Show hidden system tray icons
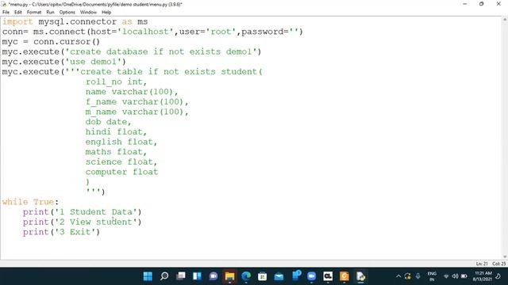Image resolution: width=508 pixels, height=285 pixels. pyautogui.click(x=398, y=276)
